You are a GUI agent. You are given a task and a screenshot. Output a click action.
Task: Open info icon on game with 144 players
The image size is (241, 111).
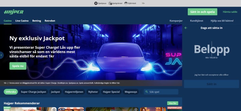coord(81,109)
